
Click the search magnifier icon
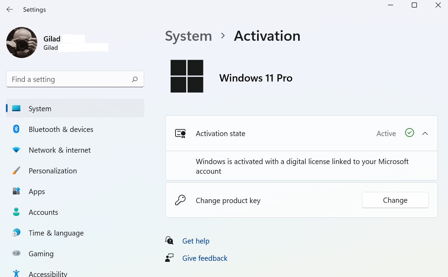coord(135,79)
